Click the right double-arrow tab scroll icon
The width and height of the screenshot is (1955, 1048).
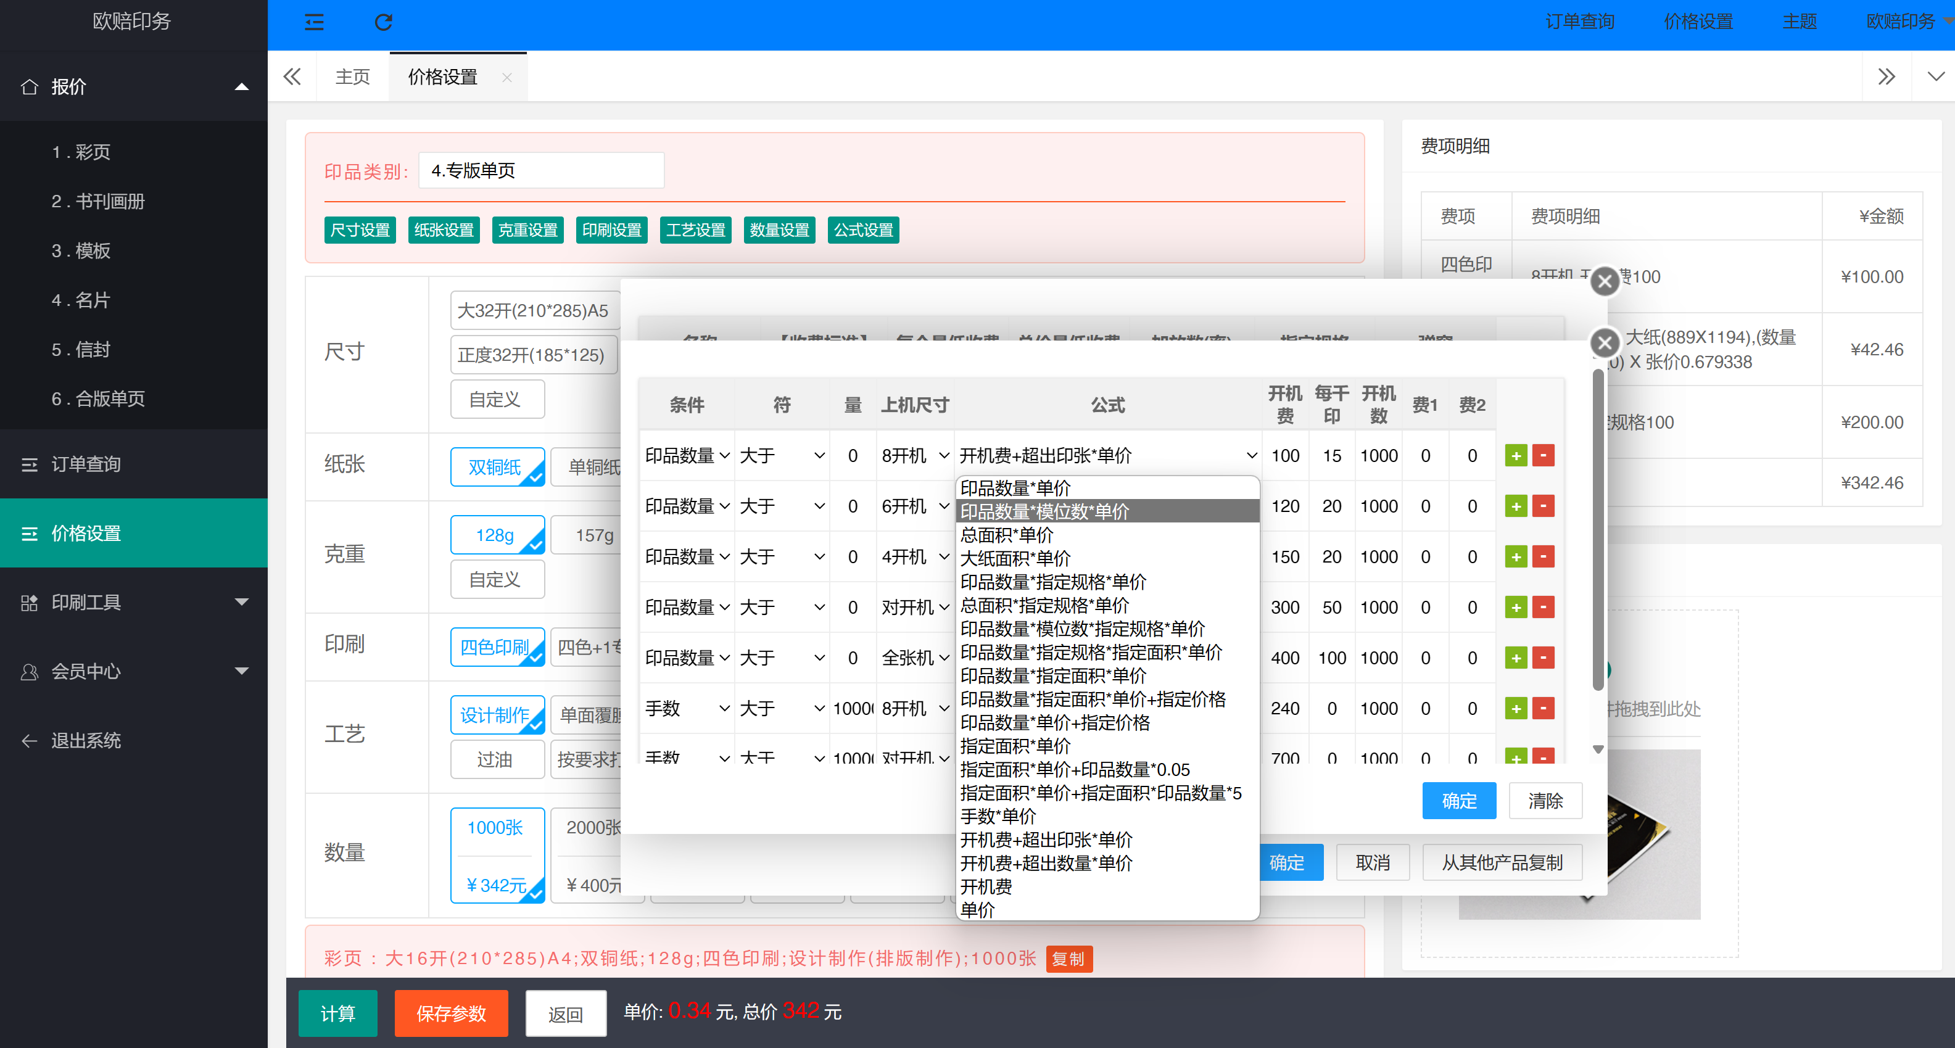1886,76
